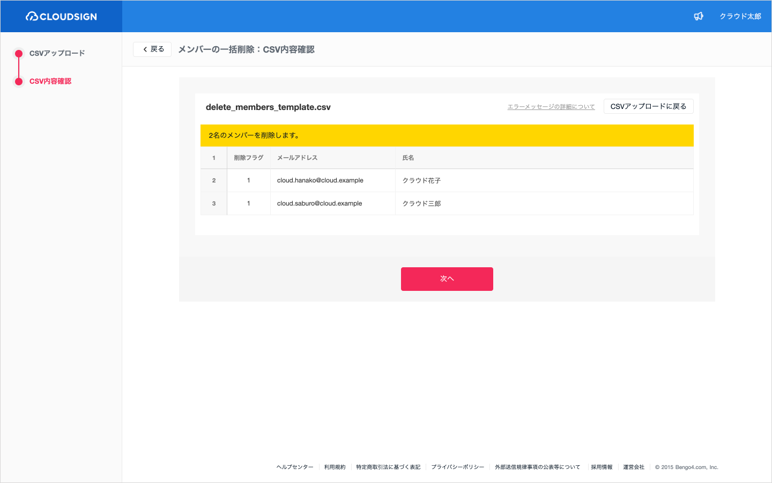Go back with the 戻る button
Screen dimensions: 772x483
152,49
